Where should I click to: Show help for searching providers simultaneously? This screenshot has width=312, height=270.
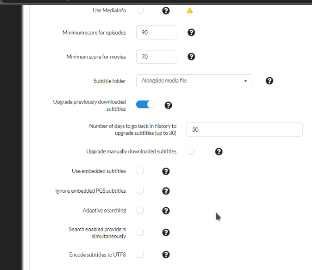(166, 232)
